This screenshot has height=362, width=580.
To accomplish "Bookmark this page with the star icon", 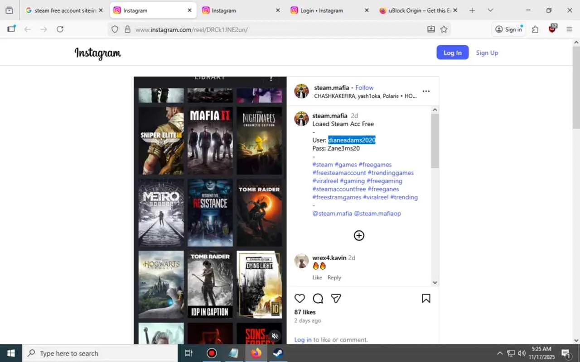I will [444, 29].
